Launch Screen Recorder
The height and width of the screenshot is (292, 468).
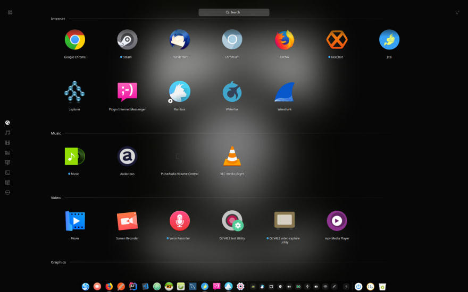click(127, 221)
